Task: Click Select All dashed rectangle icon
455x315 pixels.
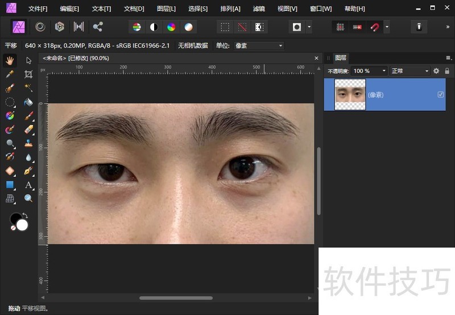Action: (225, 27)
